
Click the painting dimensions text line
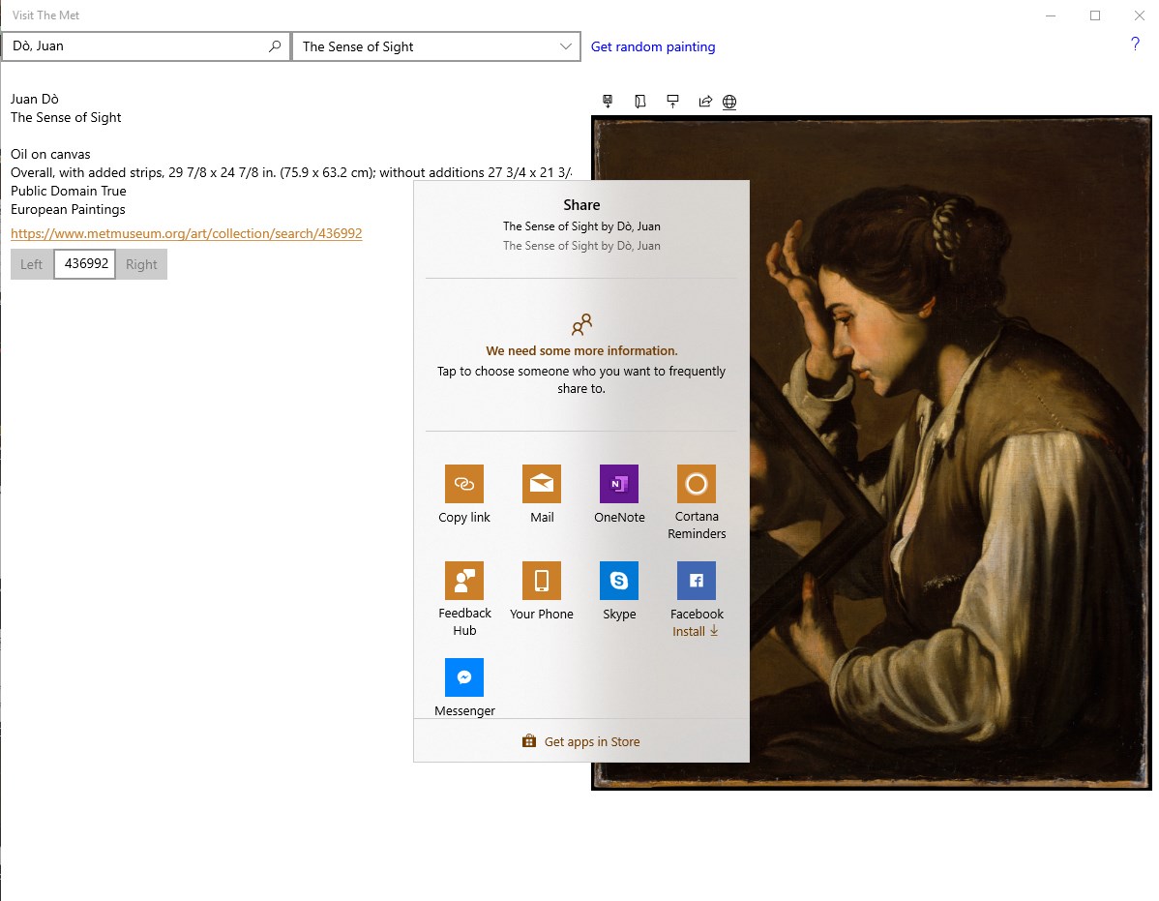[291, 172]
